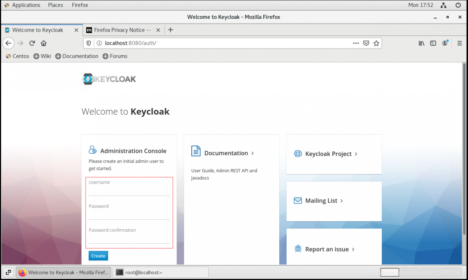Open the Documentation bookmark in toolbar
This screenshot has width=468, height=280.
point(77,56)
